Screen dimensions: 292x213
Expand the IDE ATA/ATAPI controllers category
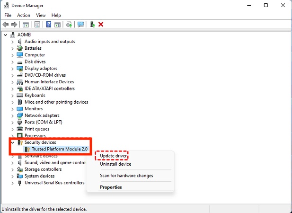point(12,89)
